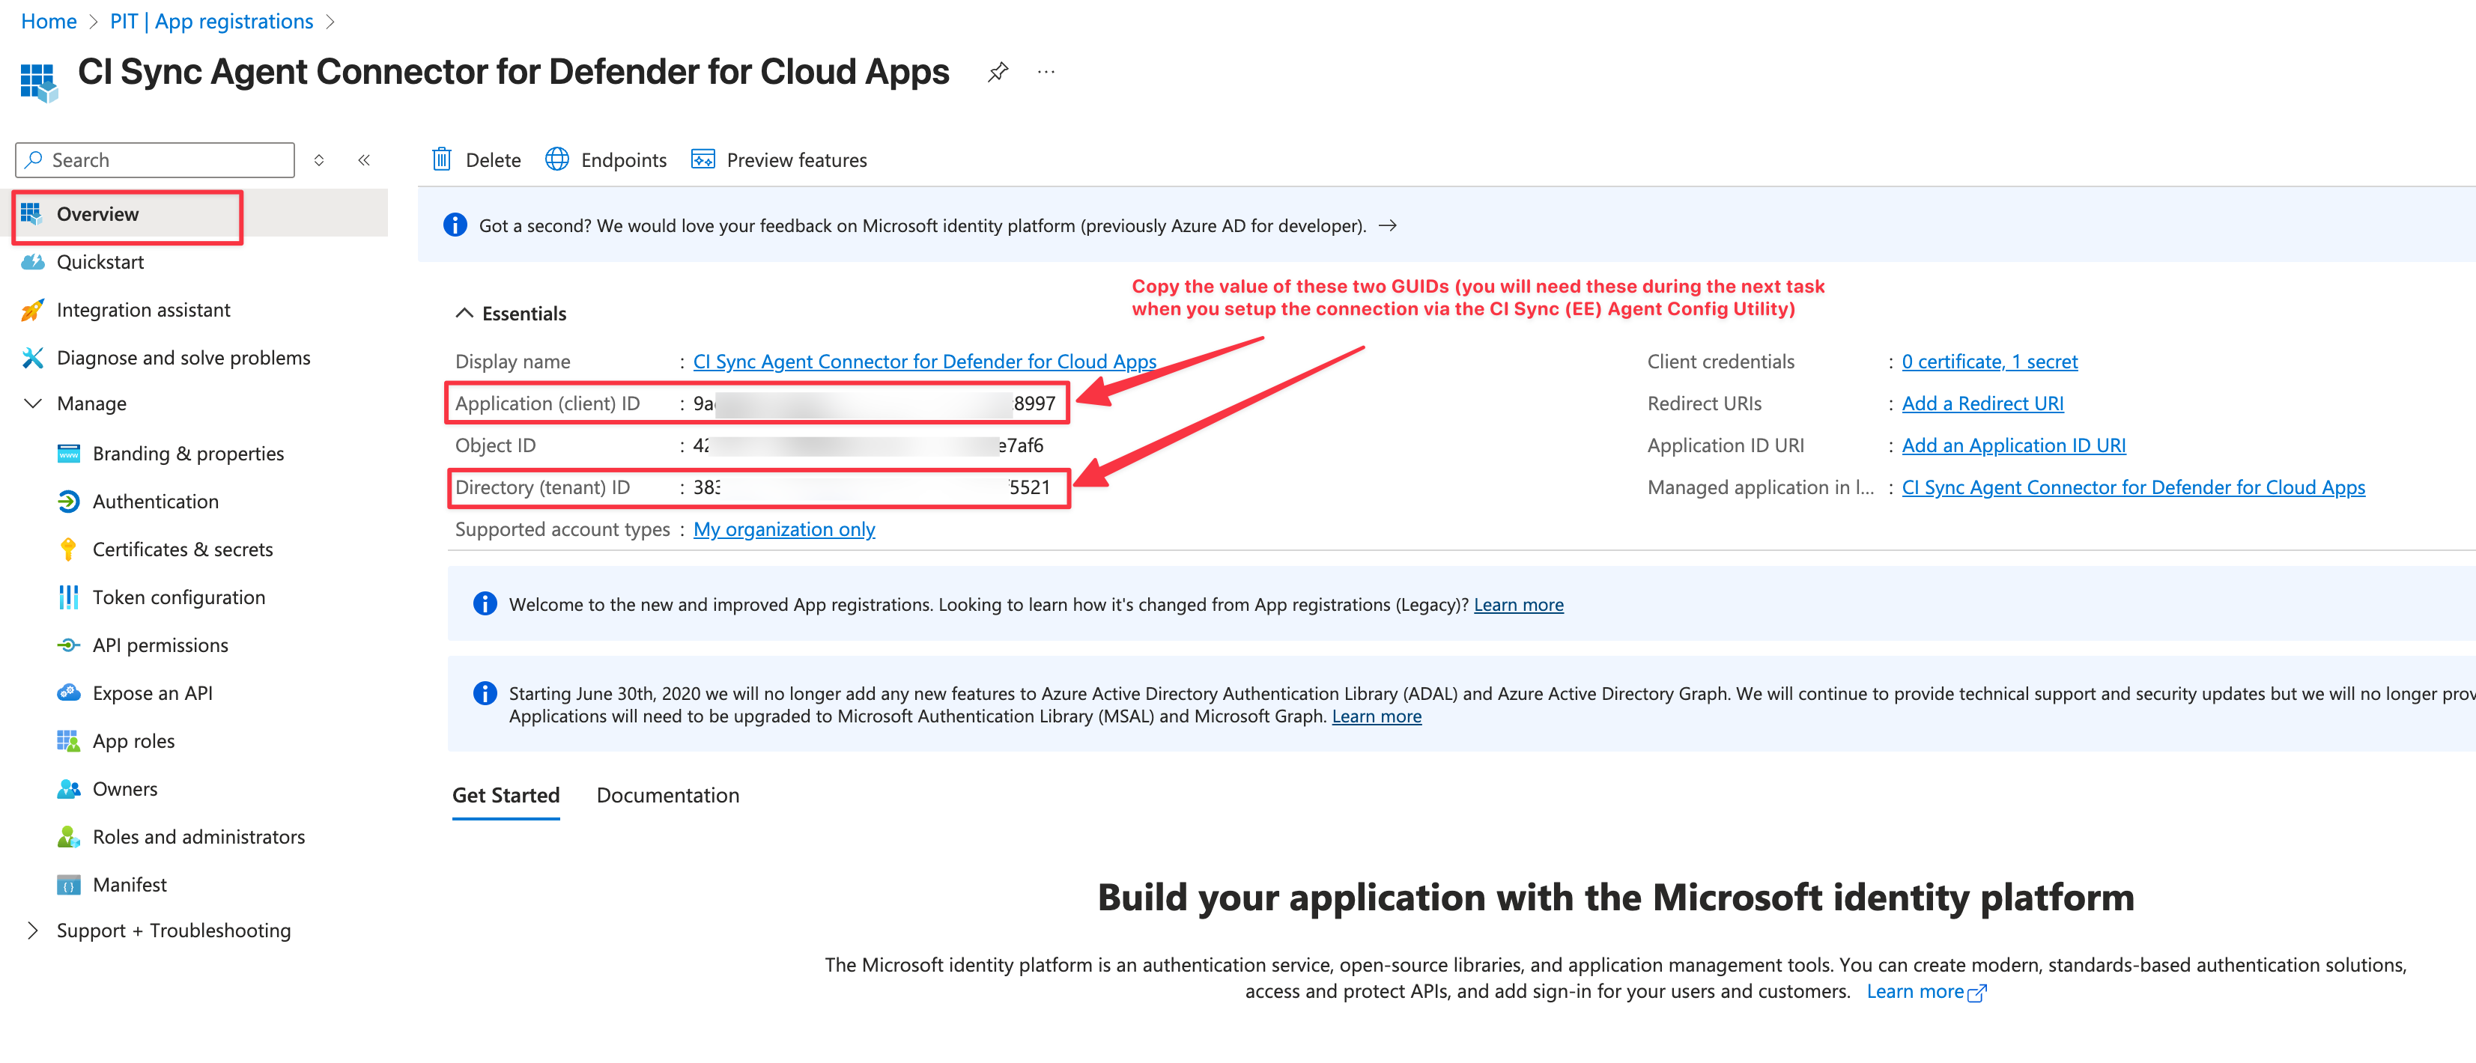Open Quickstart in the sidebar
Screen dimensions: 2476x1063
tap(100, 261)
